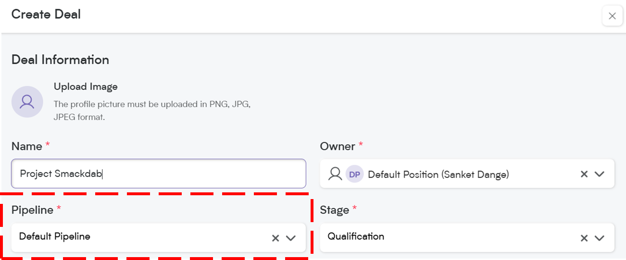Expand the Stage dropdown chevron

[x=599, y=238]
